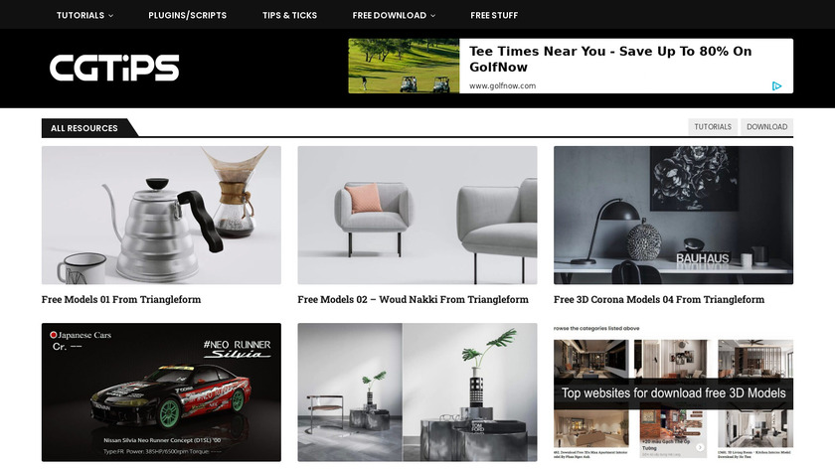
Task: Expand the Tutorials menu chevron
Action: click(110, 16)
